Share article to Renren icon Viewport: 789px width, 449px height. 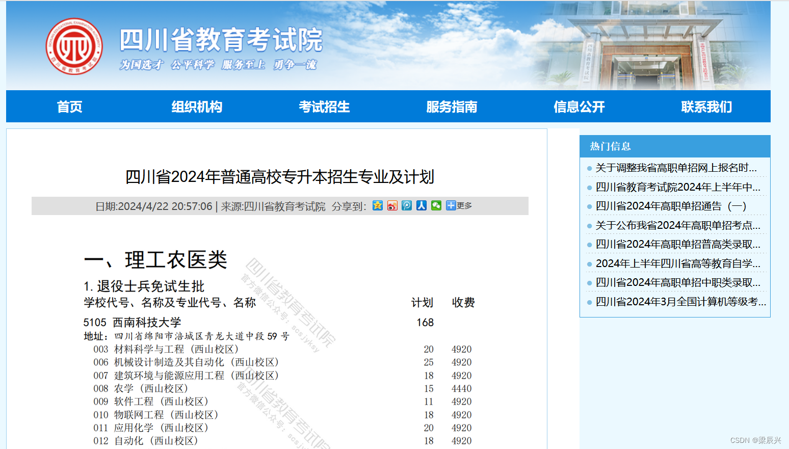point(422,205)
